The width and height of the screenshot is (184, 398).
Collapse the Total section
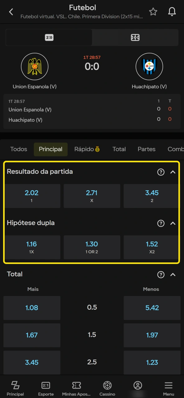pyautogui.click(x=173, y=275)
